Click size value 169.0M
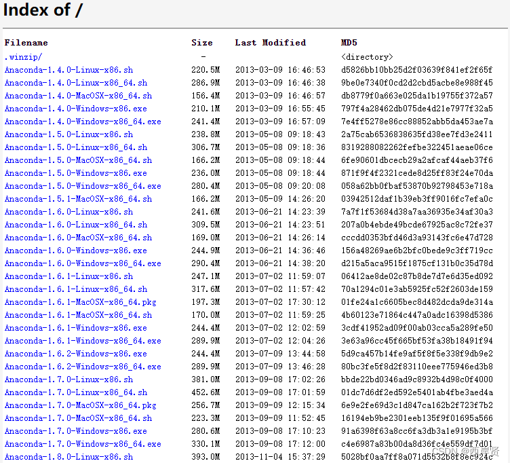This screenshot has height=463, width=510. 206,238
